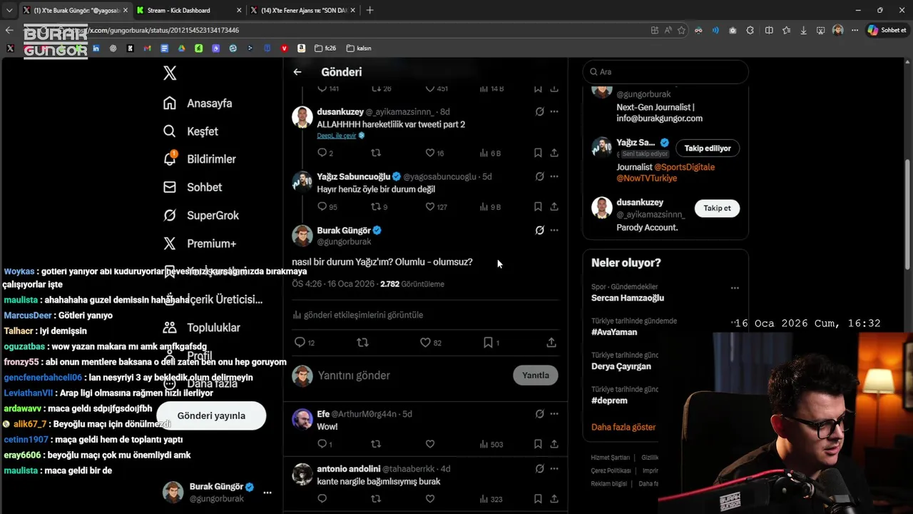Bookmark Yağız Sabuncuoğlu's post
913x514 pixels.
[538, 207]
